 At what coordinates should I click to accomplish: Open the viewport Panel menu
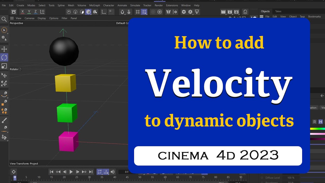point(74,18)
